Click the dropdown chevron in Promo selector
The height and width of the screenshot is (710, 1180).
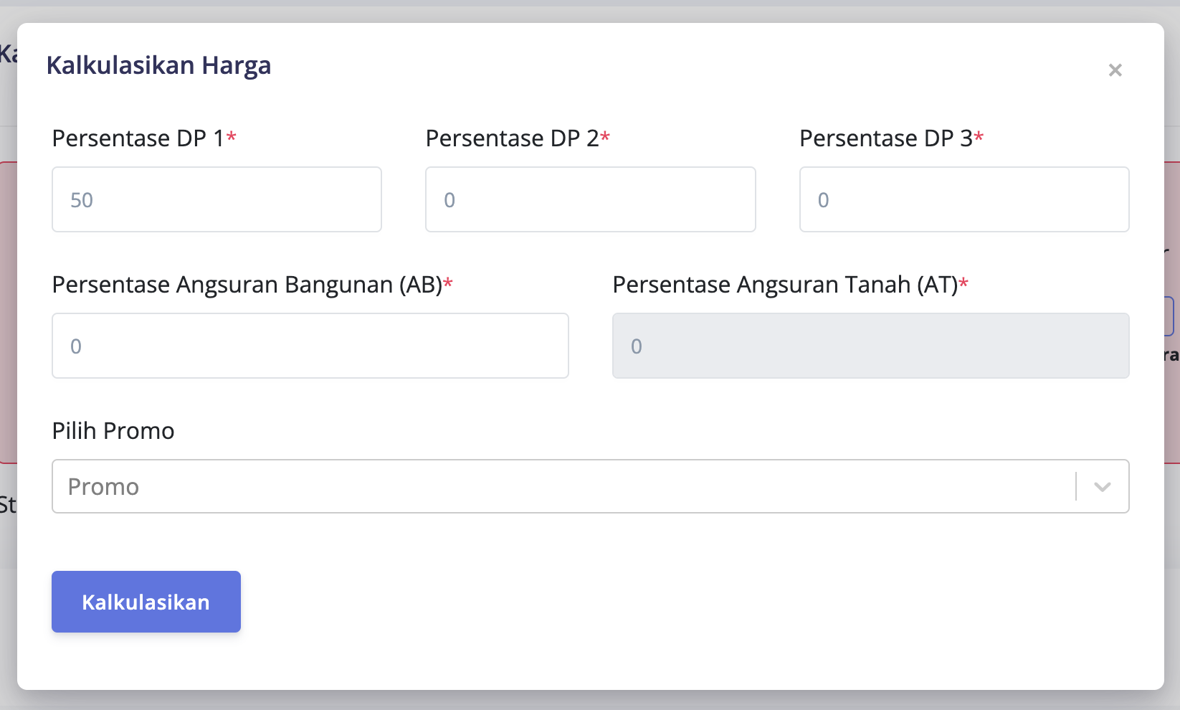pos(1102,487)
